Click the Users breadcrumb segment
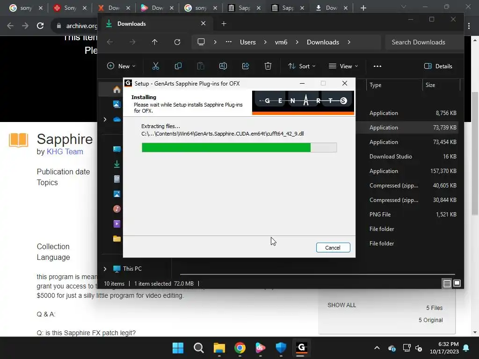The width and height of the screenshot is (479, 359). click(x=248, y=42)
